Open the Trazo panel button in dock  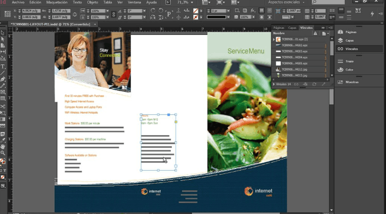click(345, 61)
